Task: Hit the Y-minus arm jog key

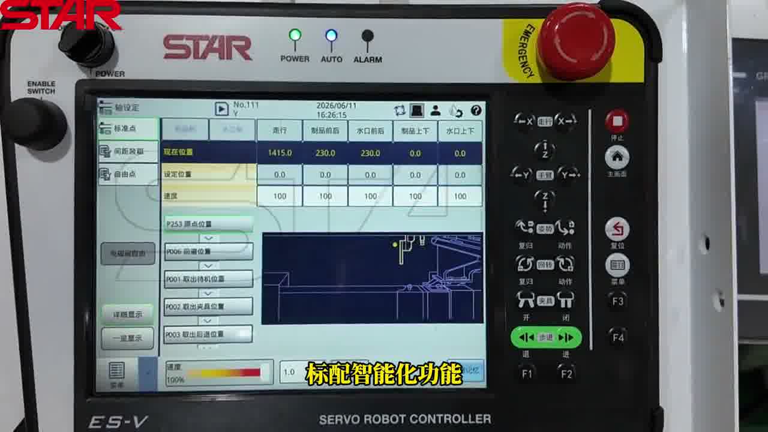Action: click(522, 175)
